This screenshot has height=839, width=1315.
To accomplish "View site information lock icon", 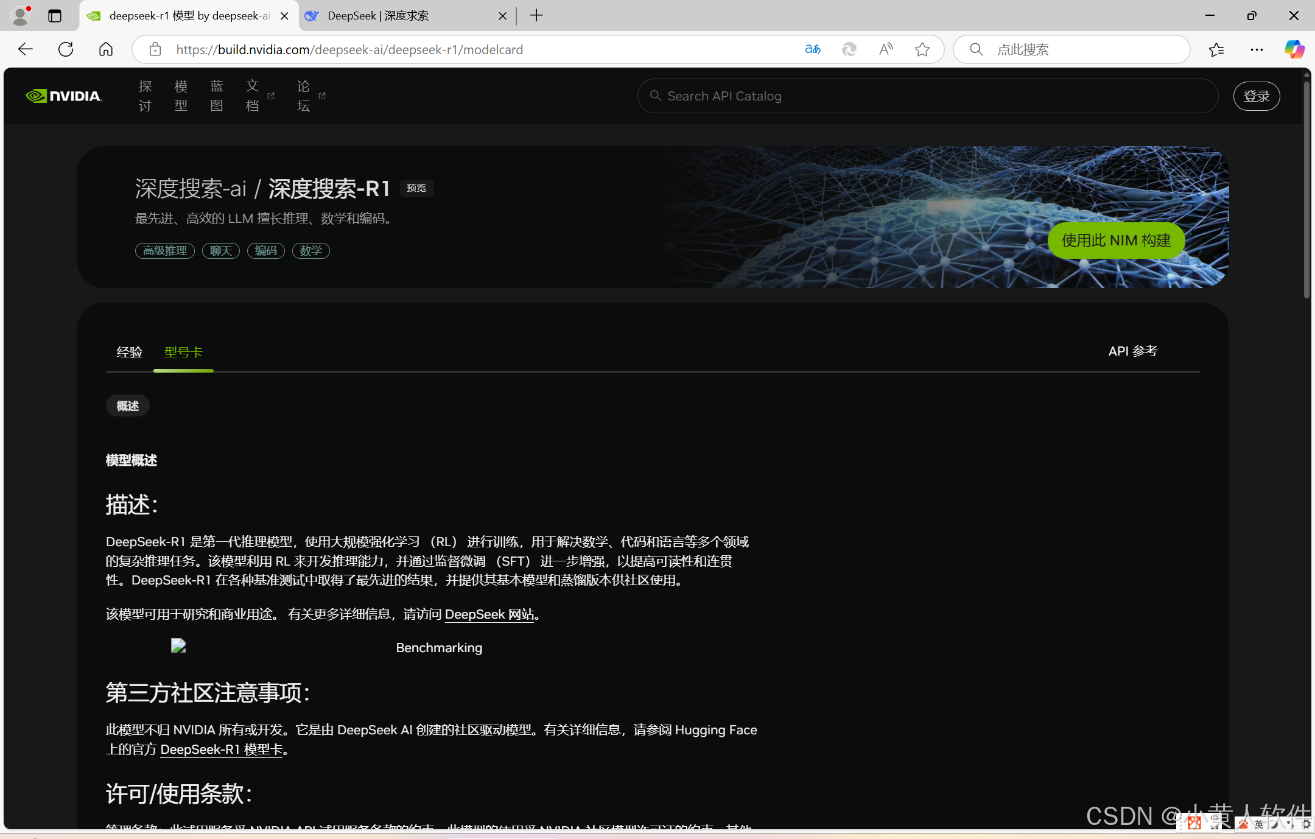I will click(155, 49).
